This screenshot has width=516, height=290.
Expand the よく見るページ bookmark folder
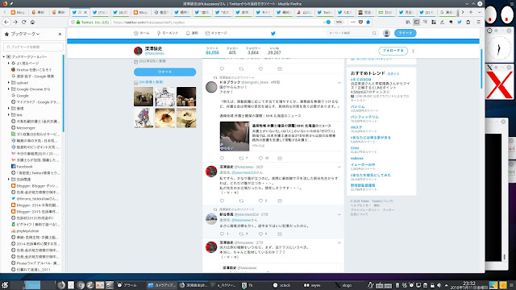click(9, 63)
